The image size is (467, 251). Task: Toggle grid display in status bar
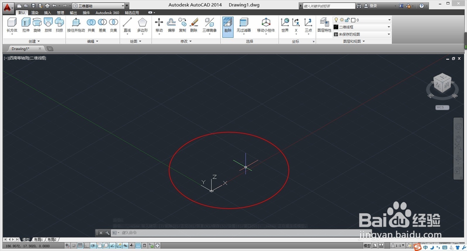tap(80, 246)
